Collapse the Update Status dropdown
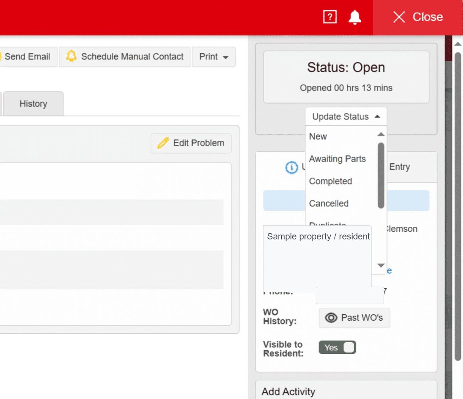Viewport: 463px width, 399px height. 346,116
